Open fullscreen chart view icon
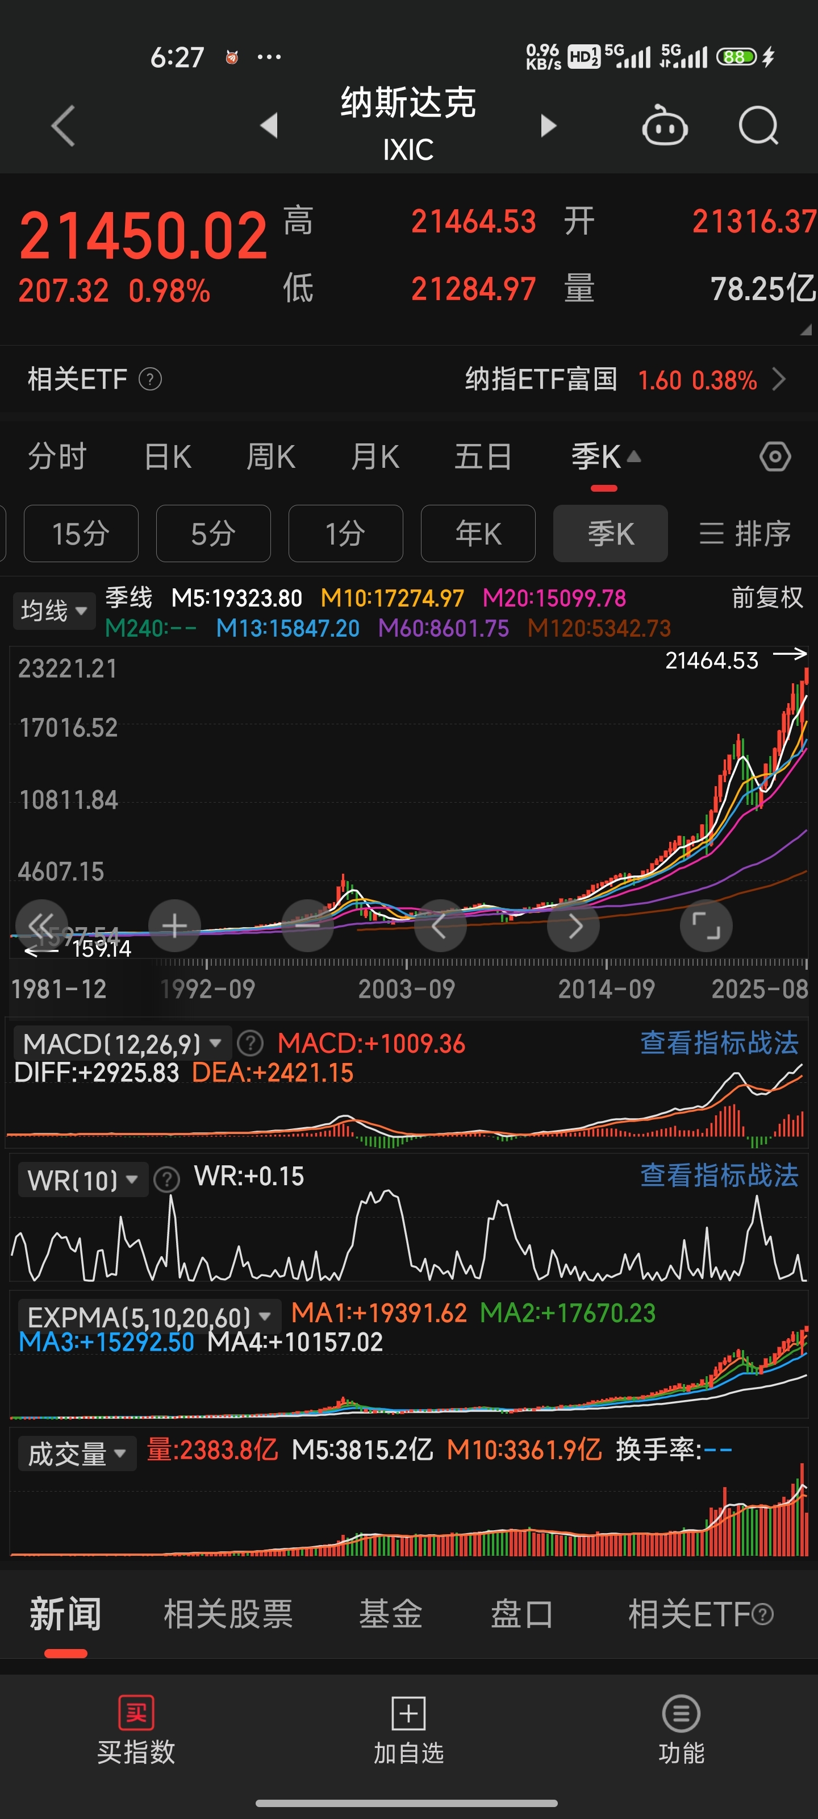The width and height of the screenshot is (818, 1819). pyautogui.click(x=706, y=925)
